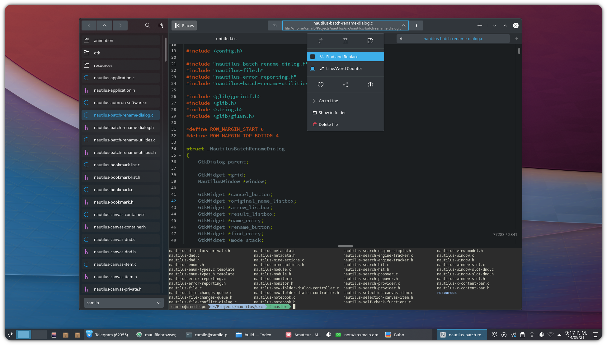Open file info icon in menu
This screenshot has height=345, width=607.
(370, 85)
